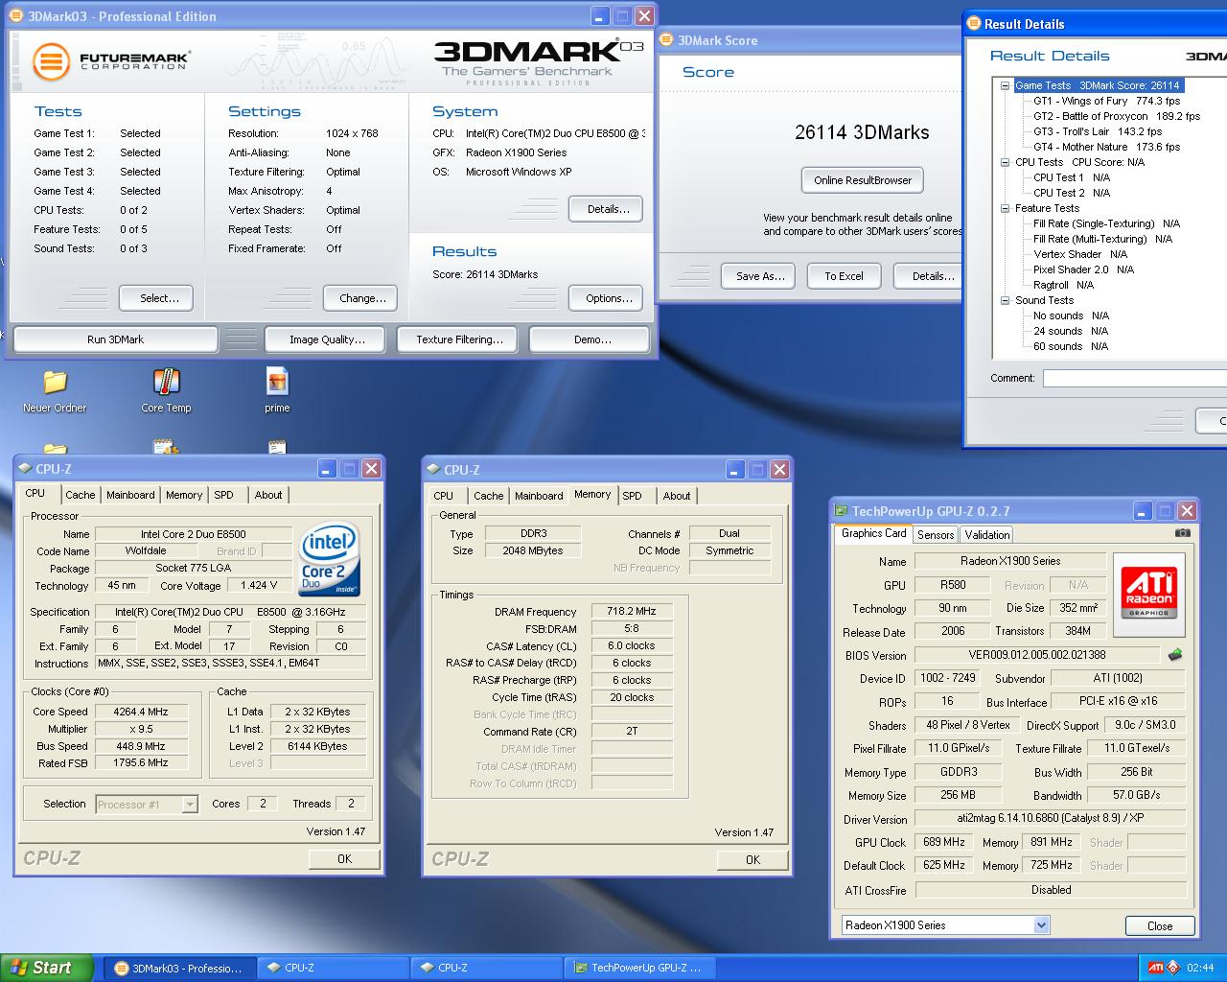The image size is (1227, 982).
Task: Click the BIOS save icon in GPU-Z
Action: click(1175, 655)
